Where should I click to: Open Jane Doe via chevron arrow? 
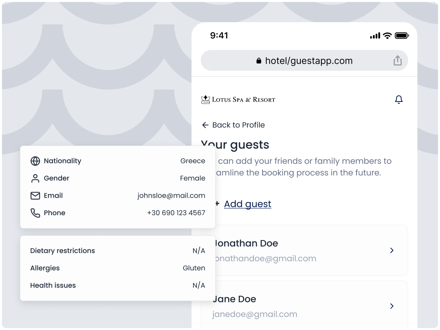tap(392, 306)
